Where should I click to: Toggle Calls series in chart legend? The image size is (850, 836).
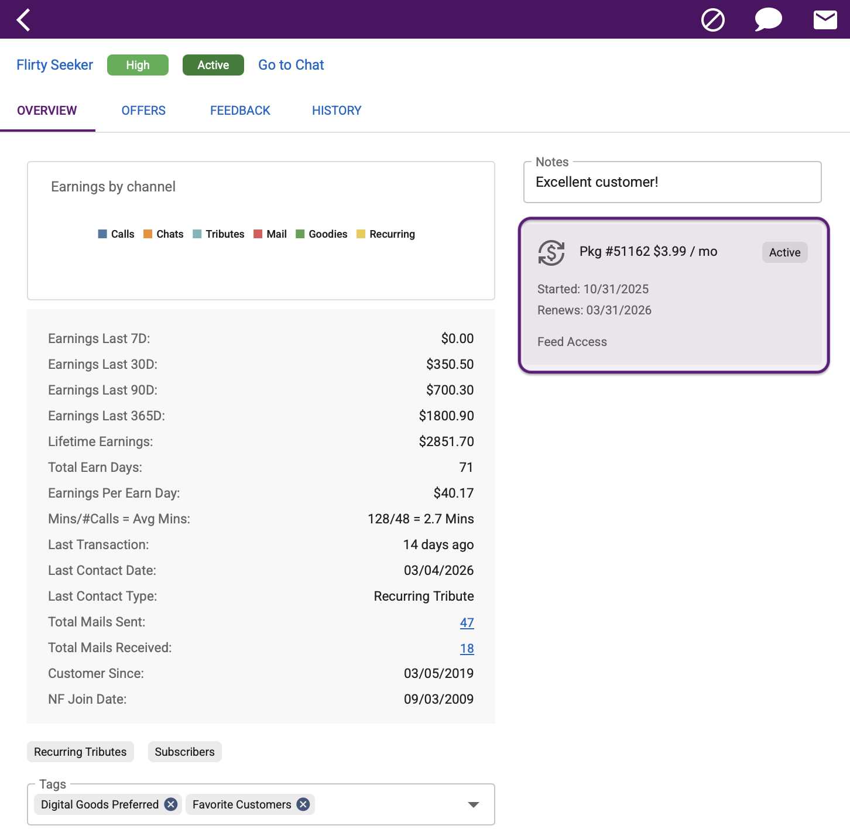point(116,234)
